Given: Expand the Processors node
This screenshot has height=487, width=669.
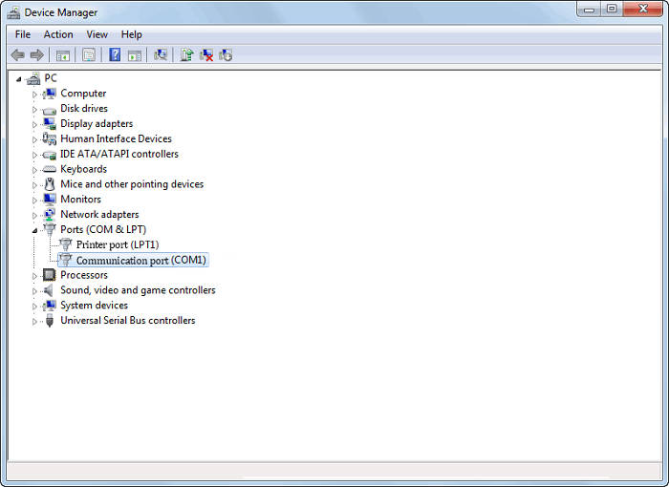Looking at the screenshot, I should click(x=34, y=276).
